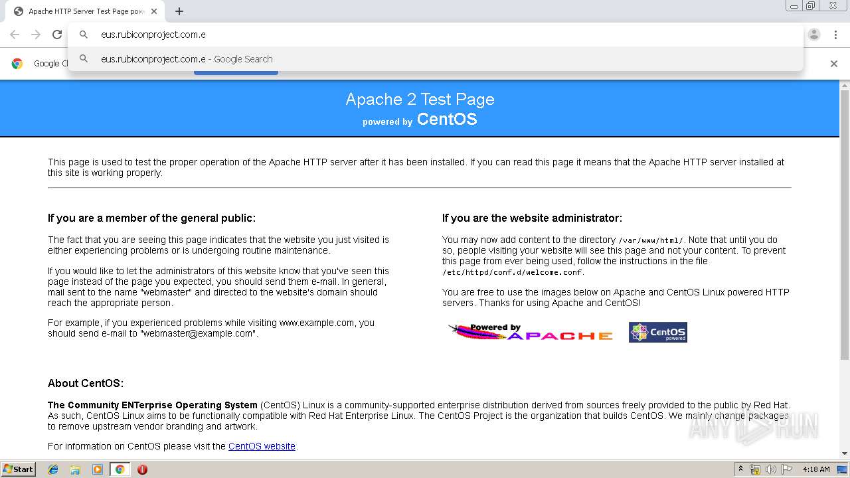Select the Apache HTTP Server Test Page tab
Image resolution: width=850 pixels, height=478 pixels.
click(86, 11)
